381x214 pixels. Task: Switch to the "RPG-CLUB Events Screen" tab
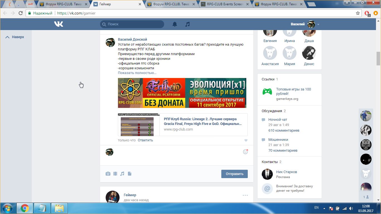(224, 4)
